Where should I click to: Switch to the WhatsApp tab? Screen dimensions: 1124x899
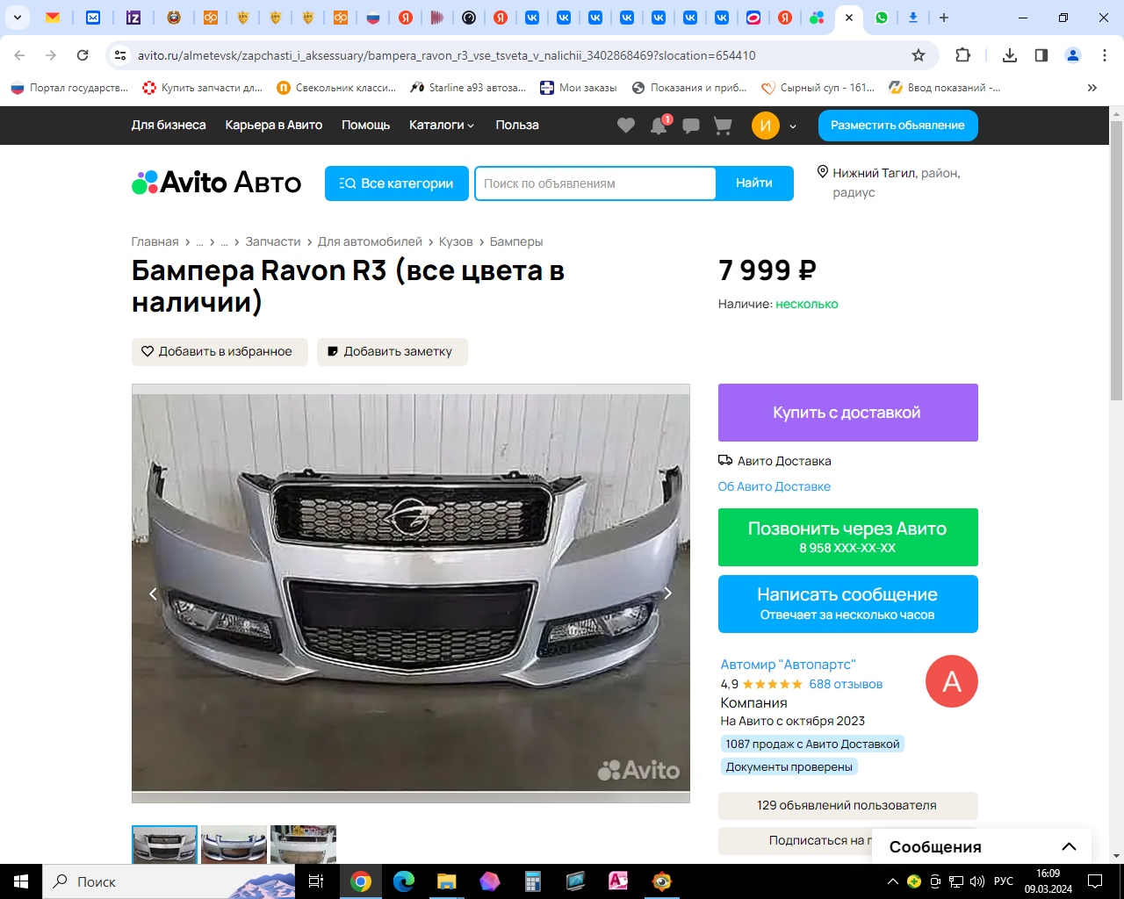click(882, 18)
